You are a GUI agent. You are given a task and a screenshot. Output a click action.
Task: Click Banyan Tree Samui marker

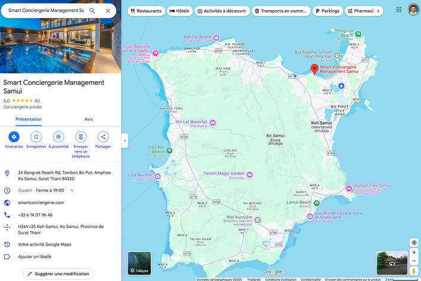pos(349,188)
